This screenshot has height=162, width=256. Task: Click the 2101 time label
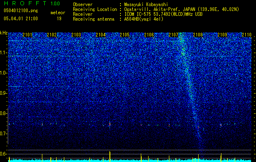tap(27, 35)
